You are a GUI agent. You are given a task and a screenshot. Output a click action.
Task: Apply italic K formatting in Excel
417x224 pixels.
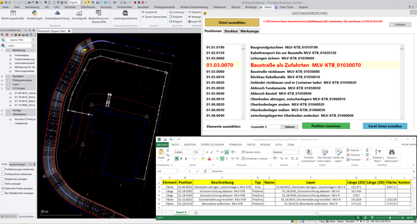tap(181, 158)
